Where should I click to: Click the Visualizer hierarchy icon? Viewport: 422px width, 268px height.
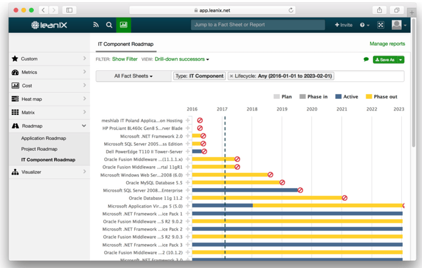coord(15,172)
